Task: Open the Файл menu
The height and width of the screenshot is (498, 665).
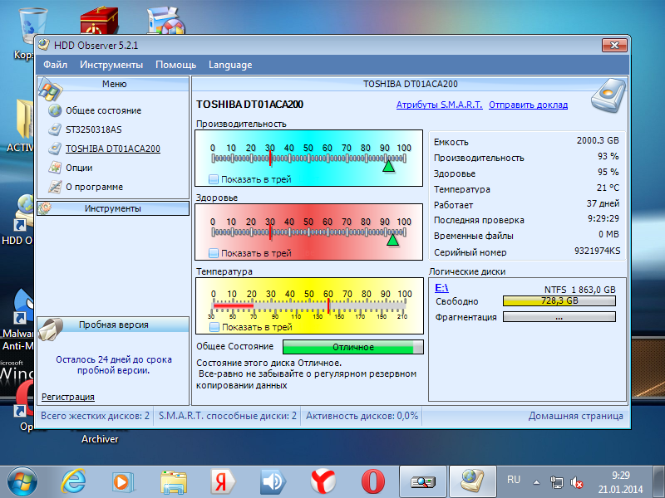Action: click(55, 65)
